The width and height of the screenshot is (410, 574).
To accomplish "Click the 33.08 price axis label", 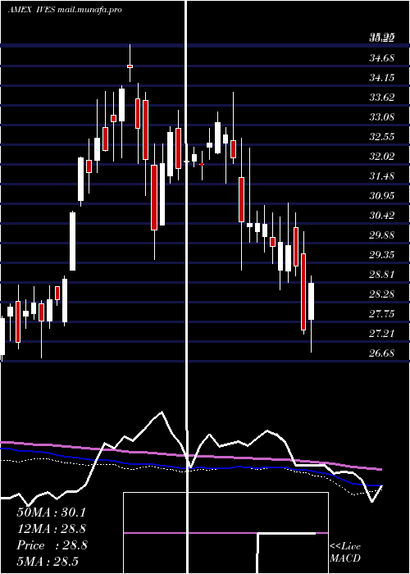I will coord(382,116).
